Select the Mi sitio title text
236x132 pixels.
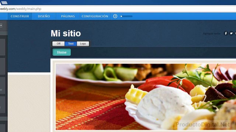(x=66, y=33)
